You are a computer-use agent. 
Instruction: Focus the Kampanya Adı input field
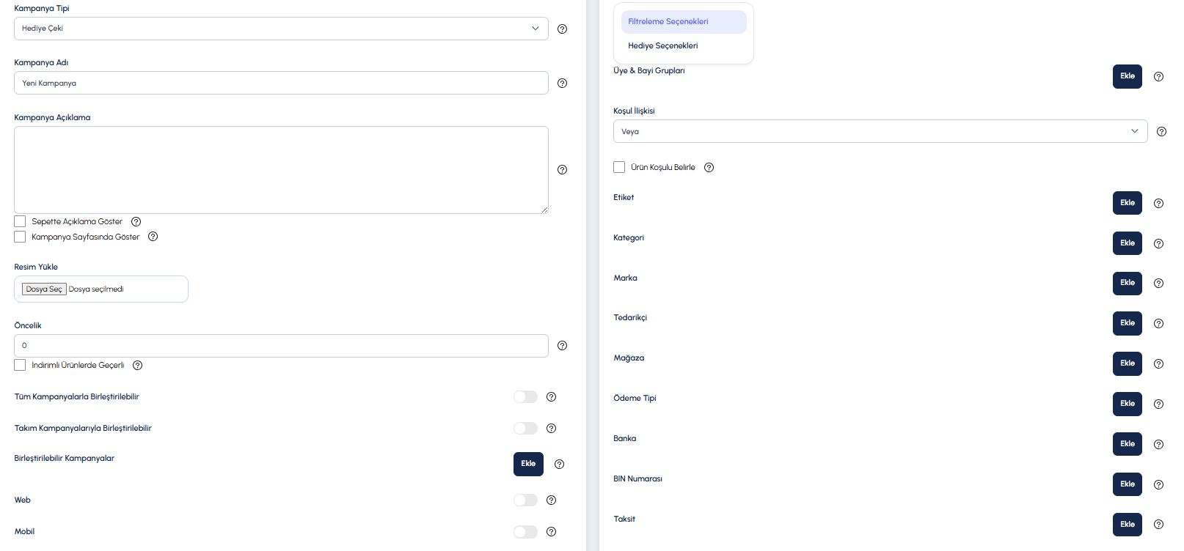click(x=281, y=83)
